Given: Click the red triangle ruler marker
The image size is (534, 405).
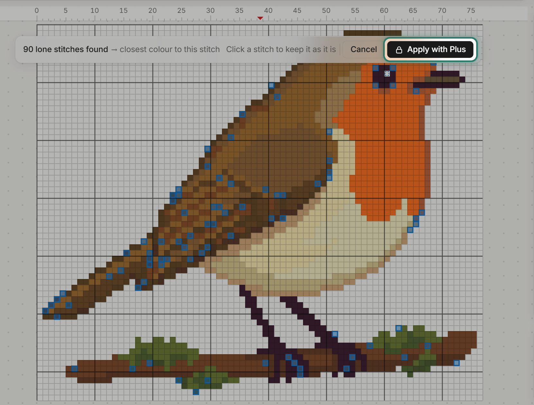Looking at the screenshot, I should [x=260, y=18].
